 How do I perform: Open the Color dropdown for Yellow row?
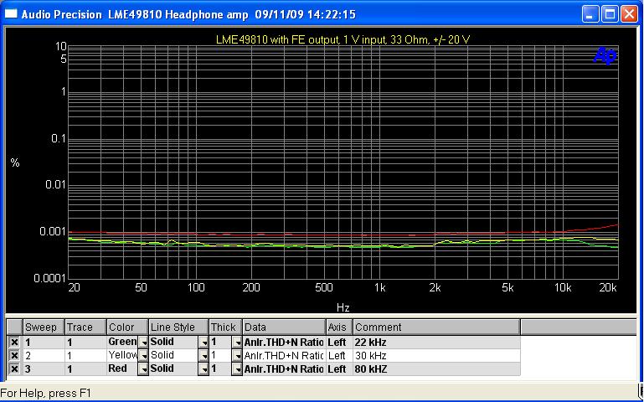pos(143,356)
